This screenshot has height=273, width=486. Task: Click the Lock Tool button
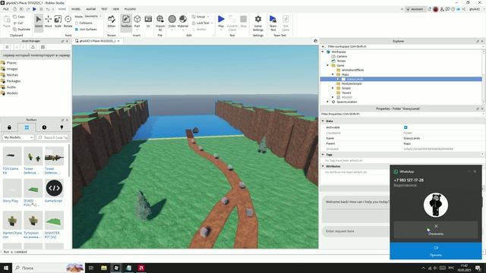point(201,23)
